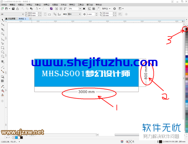Screen dimensions: 188x144
Task: Click black swatch in color palette
Action: 186,29
